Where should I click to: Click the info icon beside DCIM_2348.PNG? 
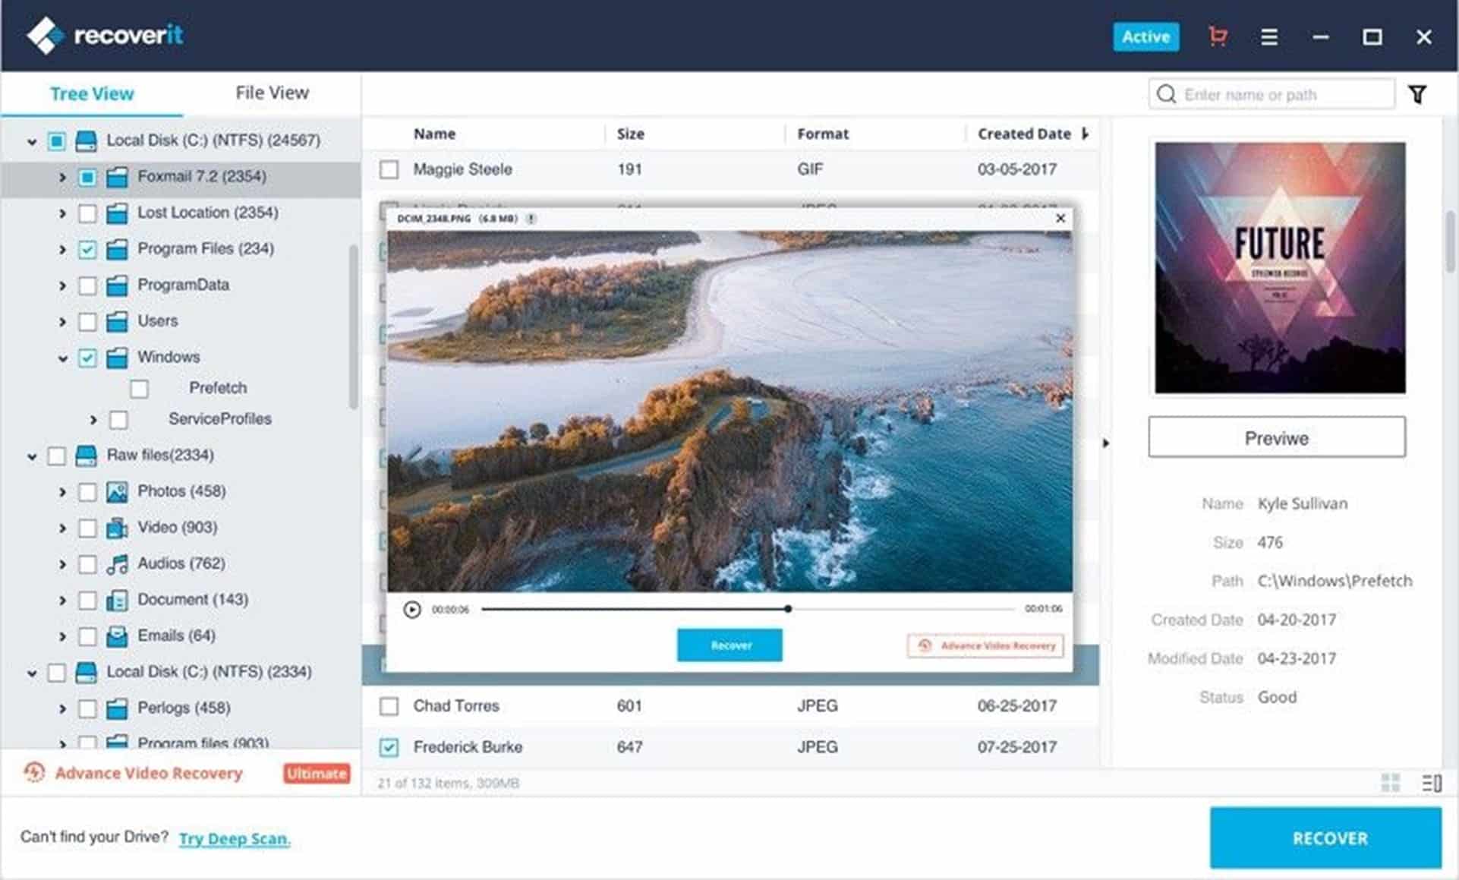(531, 219)
